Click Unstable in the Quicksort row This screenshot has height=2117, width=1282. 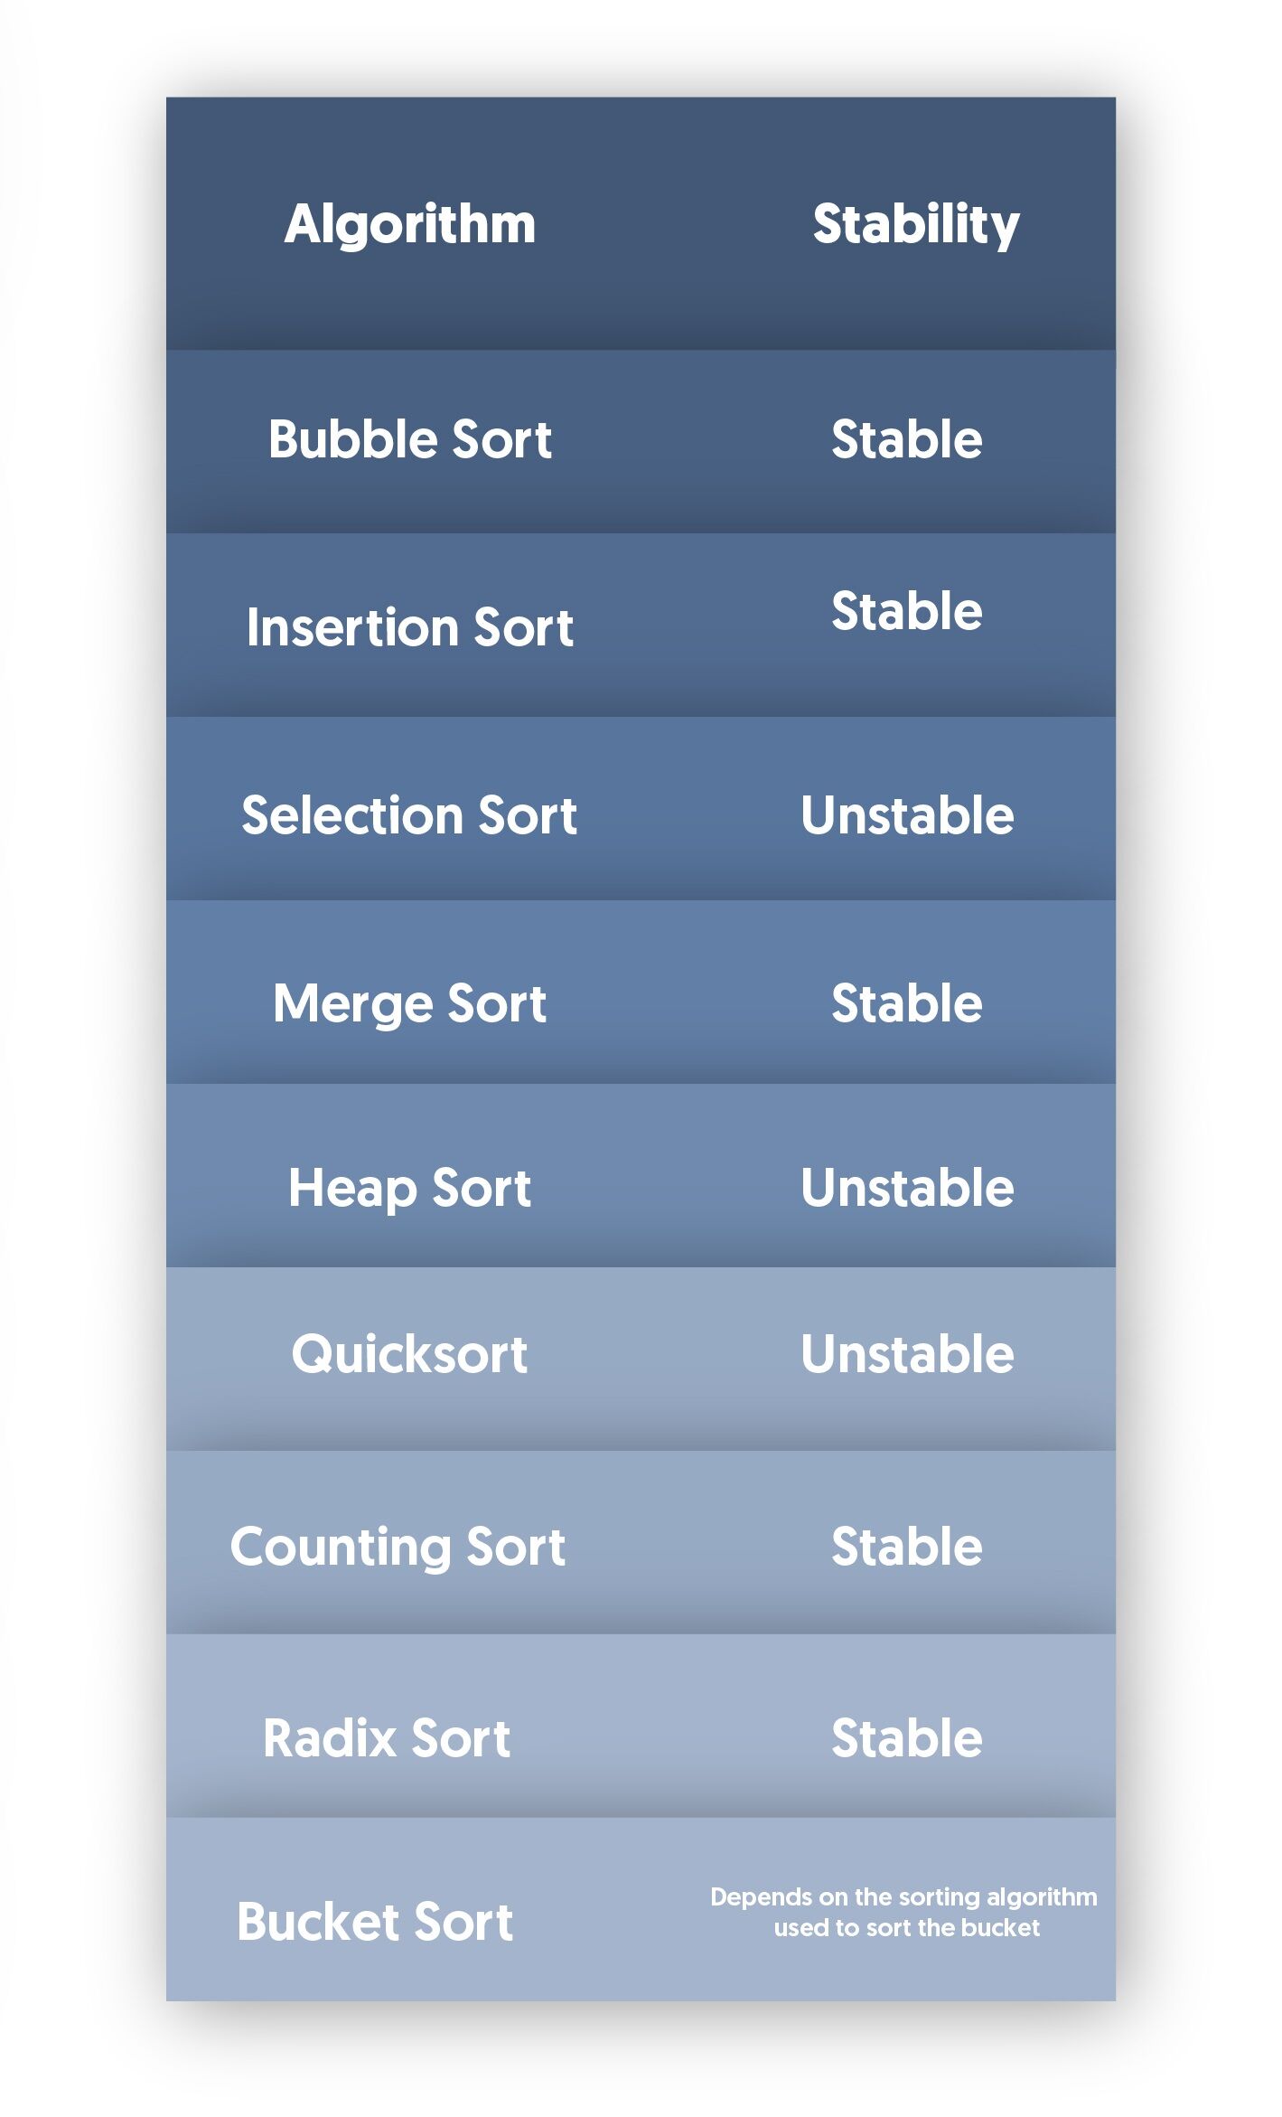point(907,1354)
